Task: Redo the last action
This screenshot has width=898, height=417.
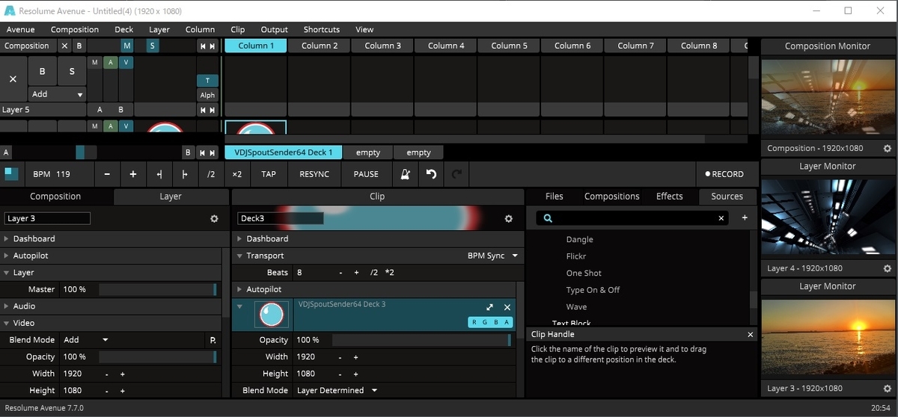Action: 457,174
